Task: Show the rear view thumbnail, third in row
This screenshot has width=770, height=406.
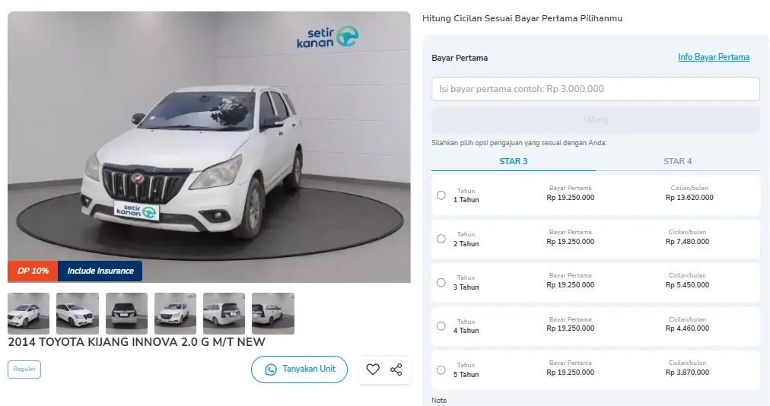Action: coord(126,313)
